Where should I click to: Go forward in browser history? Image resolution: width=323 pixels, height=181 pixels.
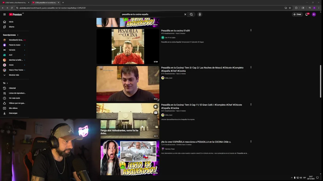7,8
